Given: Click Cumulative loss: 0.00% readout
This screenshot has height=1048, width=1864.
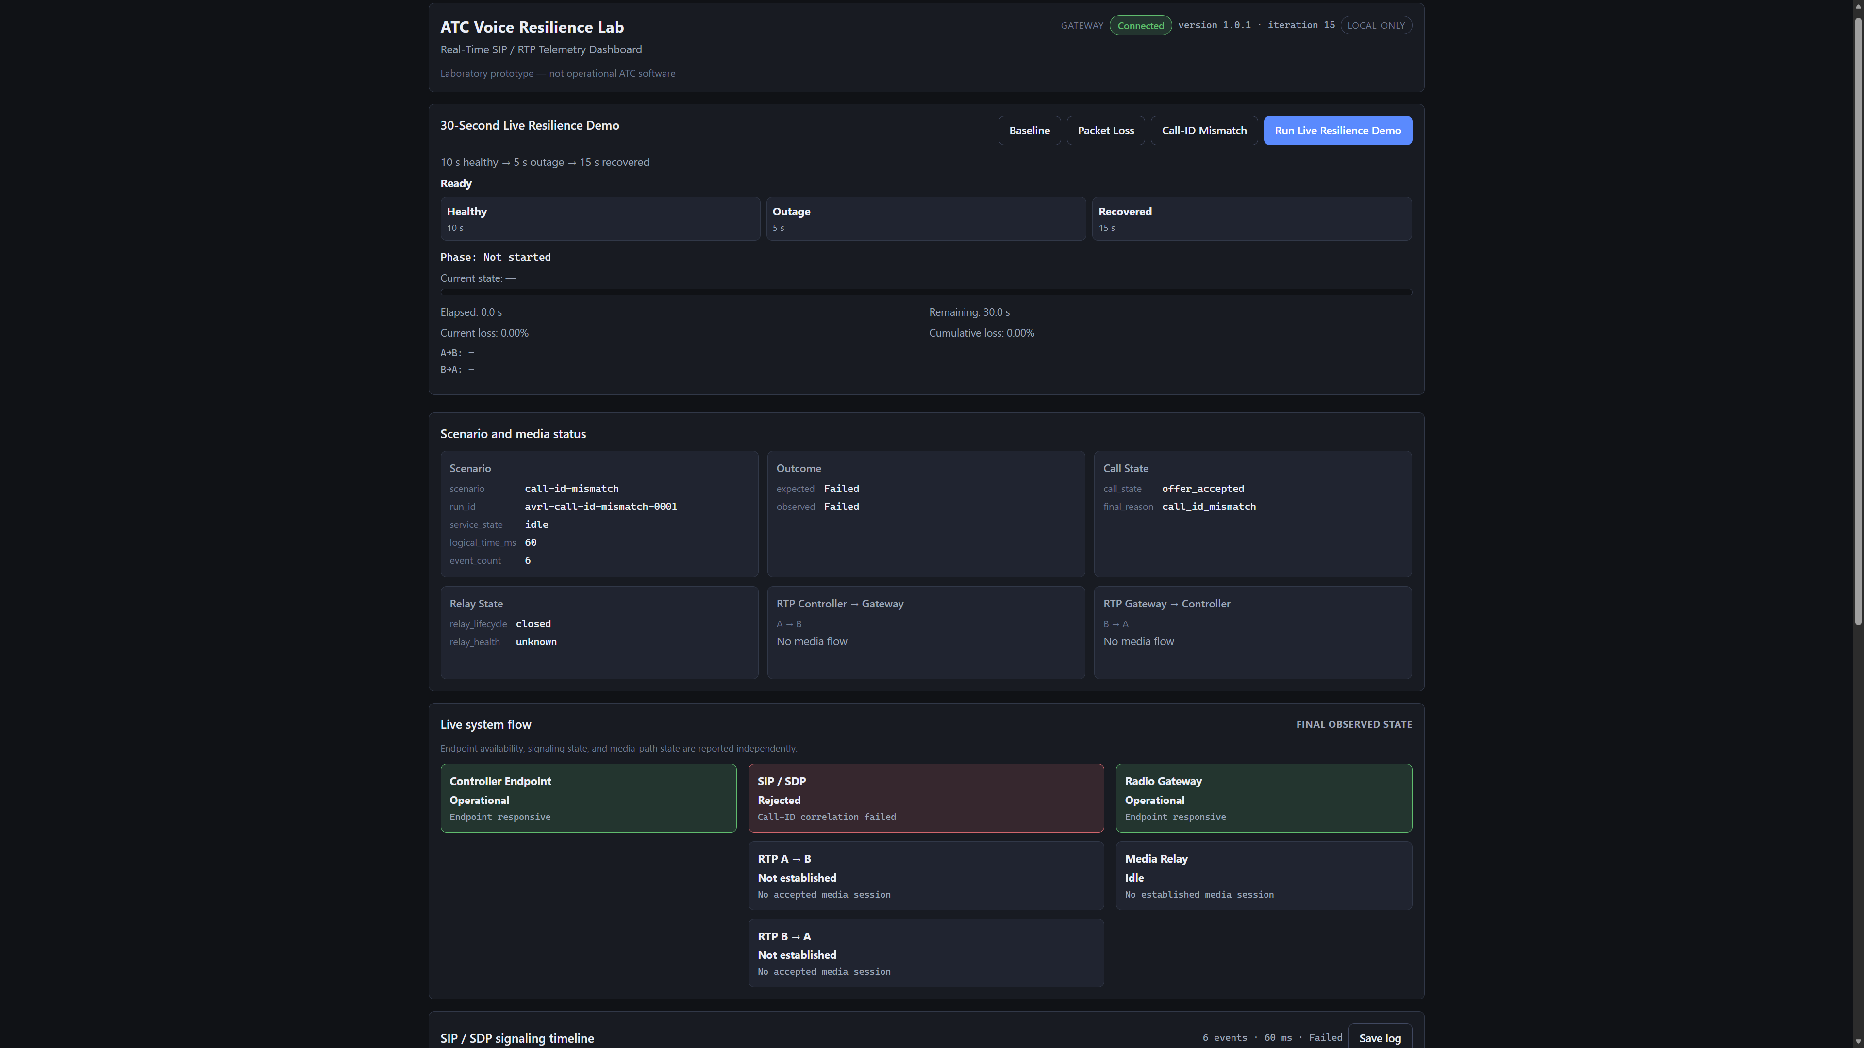Looking at the screenshot, I should (982, 333).
